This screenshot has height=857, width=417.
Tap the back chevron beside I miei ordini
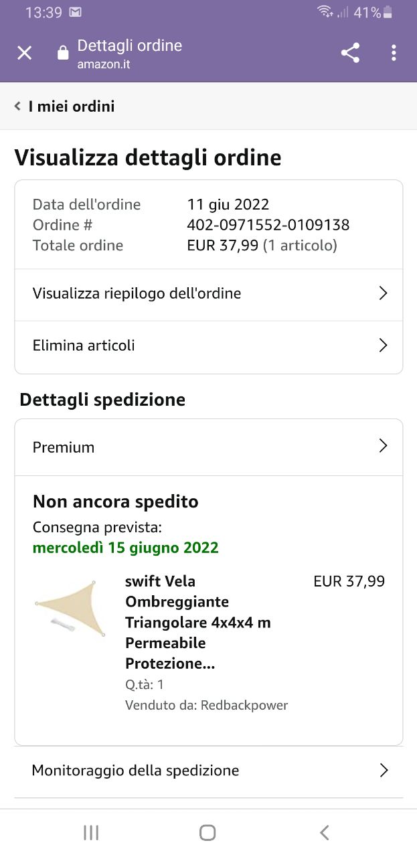click(18, 106)
